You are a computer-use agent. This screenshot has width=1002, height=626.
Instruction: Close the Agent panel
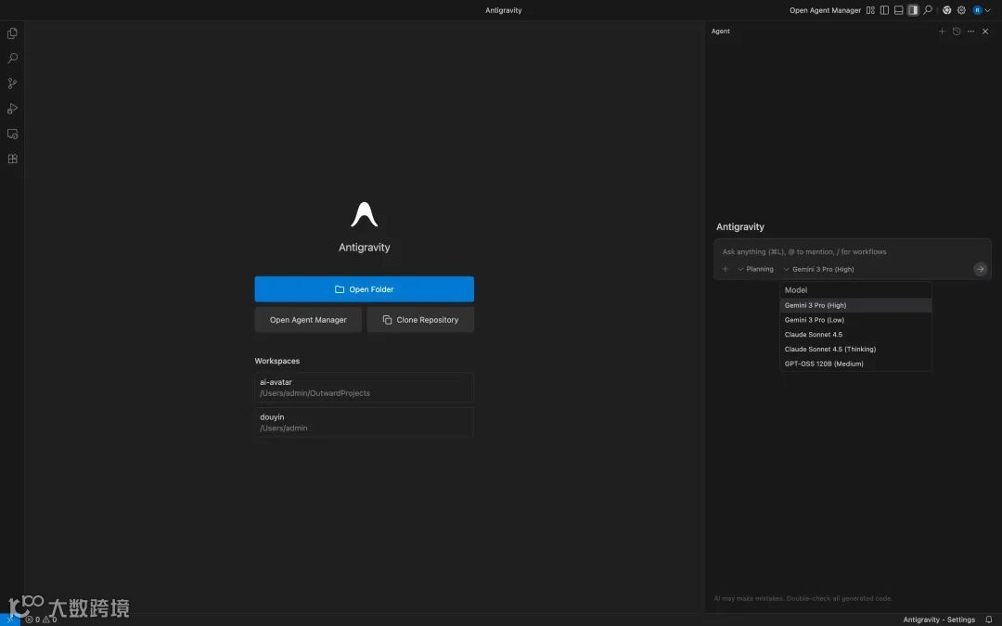tap(985, 32)
